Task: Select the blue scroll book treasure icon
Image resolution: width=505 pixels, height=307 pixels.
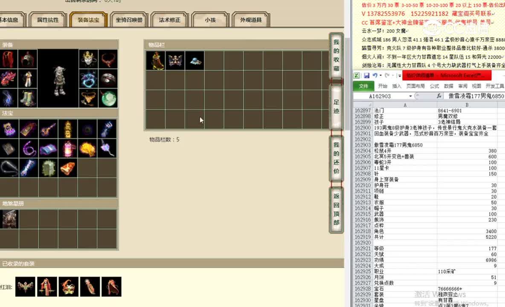Action: (48, 148)
